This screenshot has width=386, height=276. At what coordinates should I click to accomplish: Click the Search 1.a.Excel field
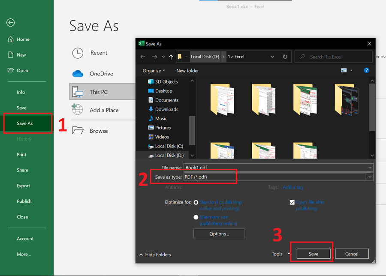[x=333, y=57]
